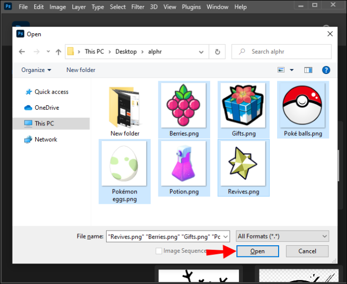The width and height of the screenshot is (347, 284).
Task: Open the Help menu
Action: (x=240, y=7)
